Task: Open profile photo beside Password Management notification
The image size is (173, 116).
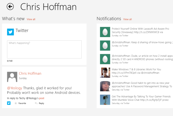Action: point(105,86)
